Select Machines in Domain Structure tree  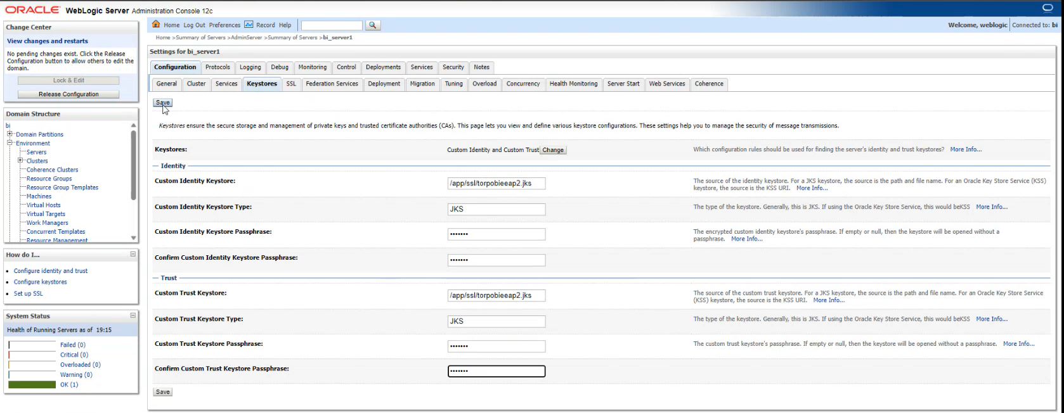pos(39,196)
